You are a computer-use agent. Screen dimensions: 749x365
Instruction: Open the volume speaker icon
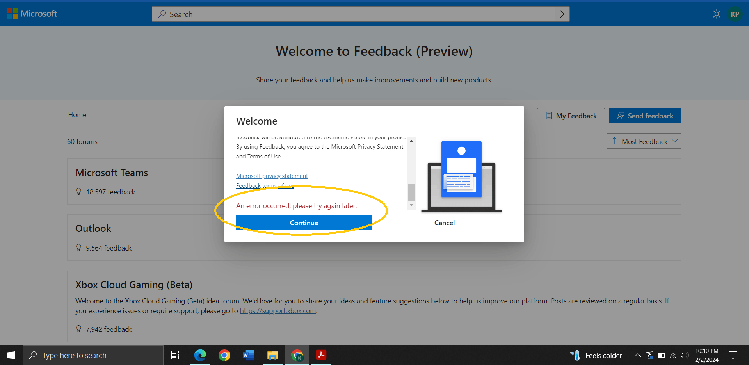pos(684,355)
